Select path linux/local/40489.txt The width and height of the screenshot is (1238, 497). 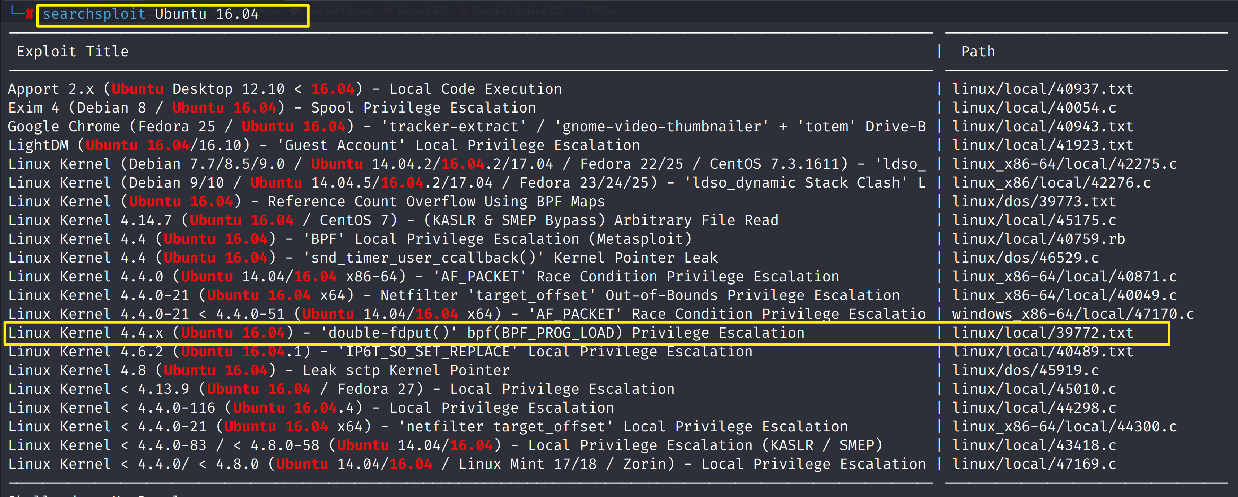click(1042, 351)
